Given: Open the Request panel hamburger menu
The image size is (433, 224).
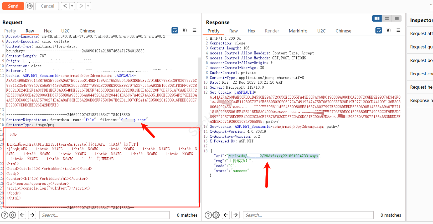Looking at the screenshot, I should [x=194, y=30].
